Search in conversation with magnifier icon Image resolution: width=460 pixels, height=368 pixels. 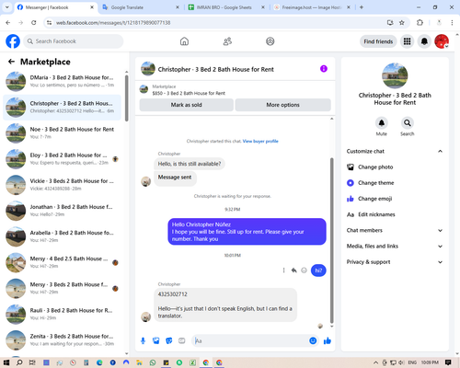pos(408,123)
